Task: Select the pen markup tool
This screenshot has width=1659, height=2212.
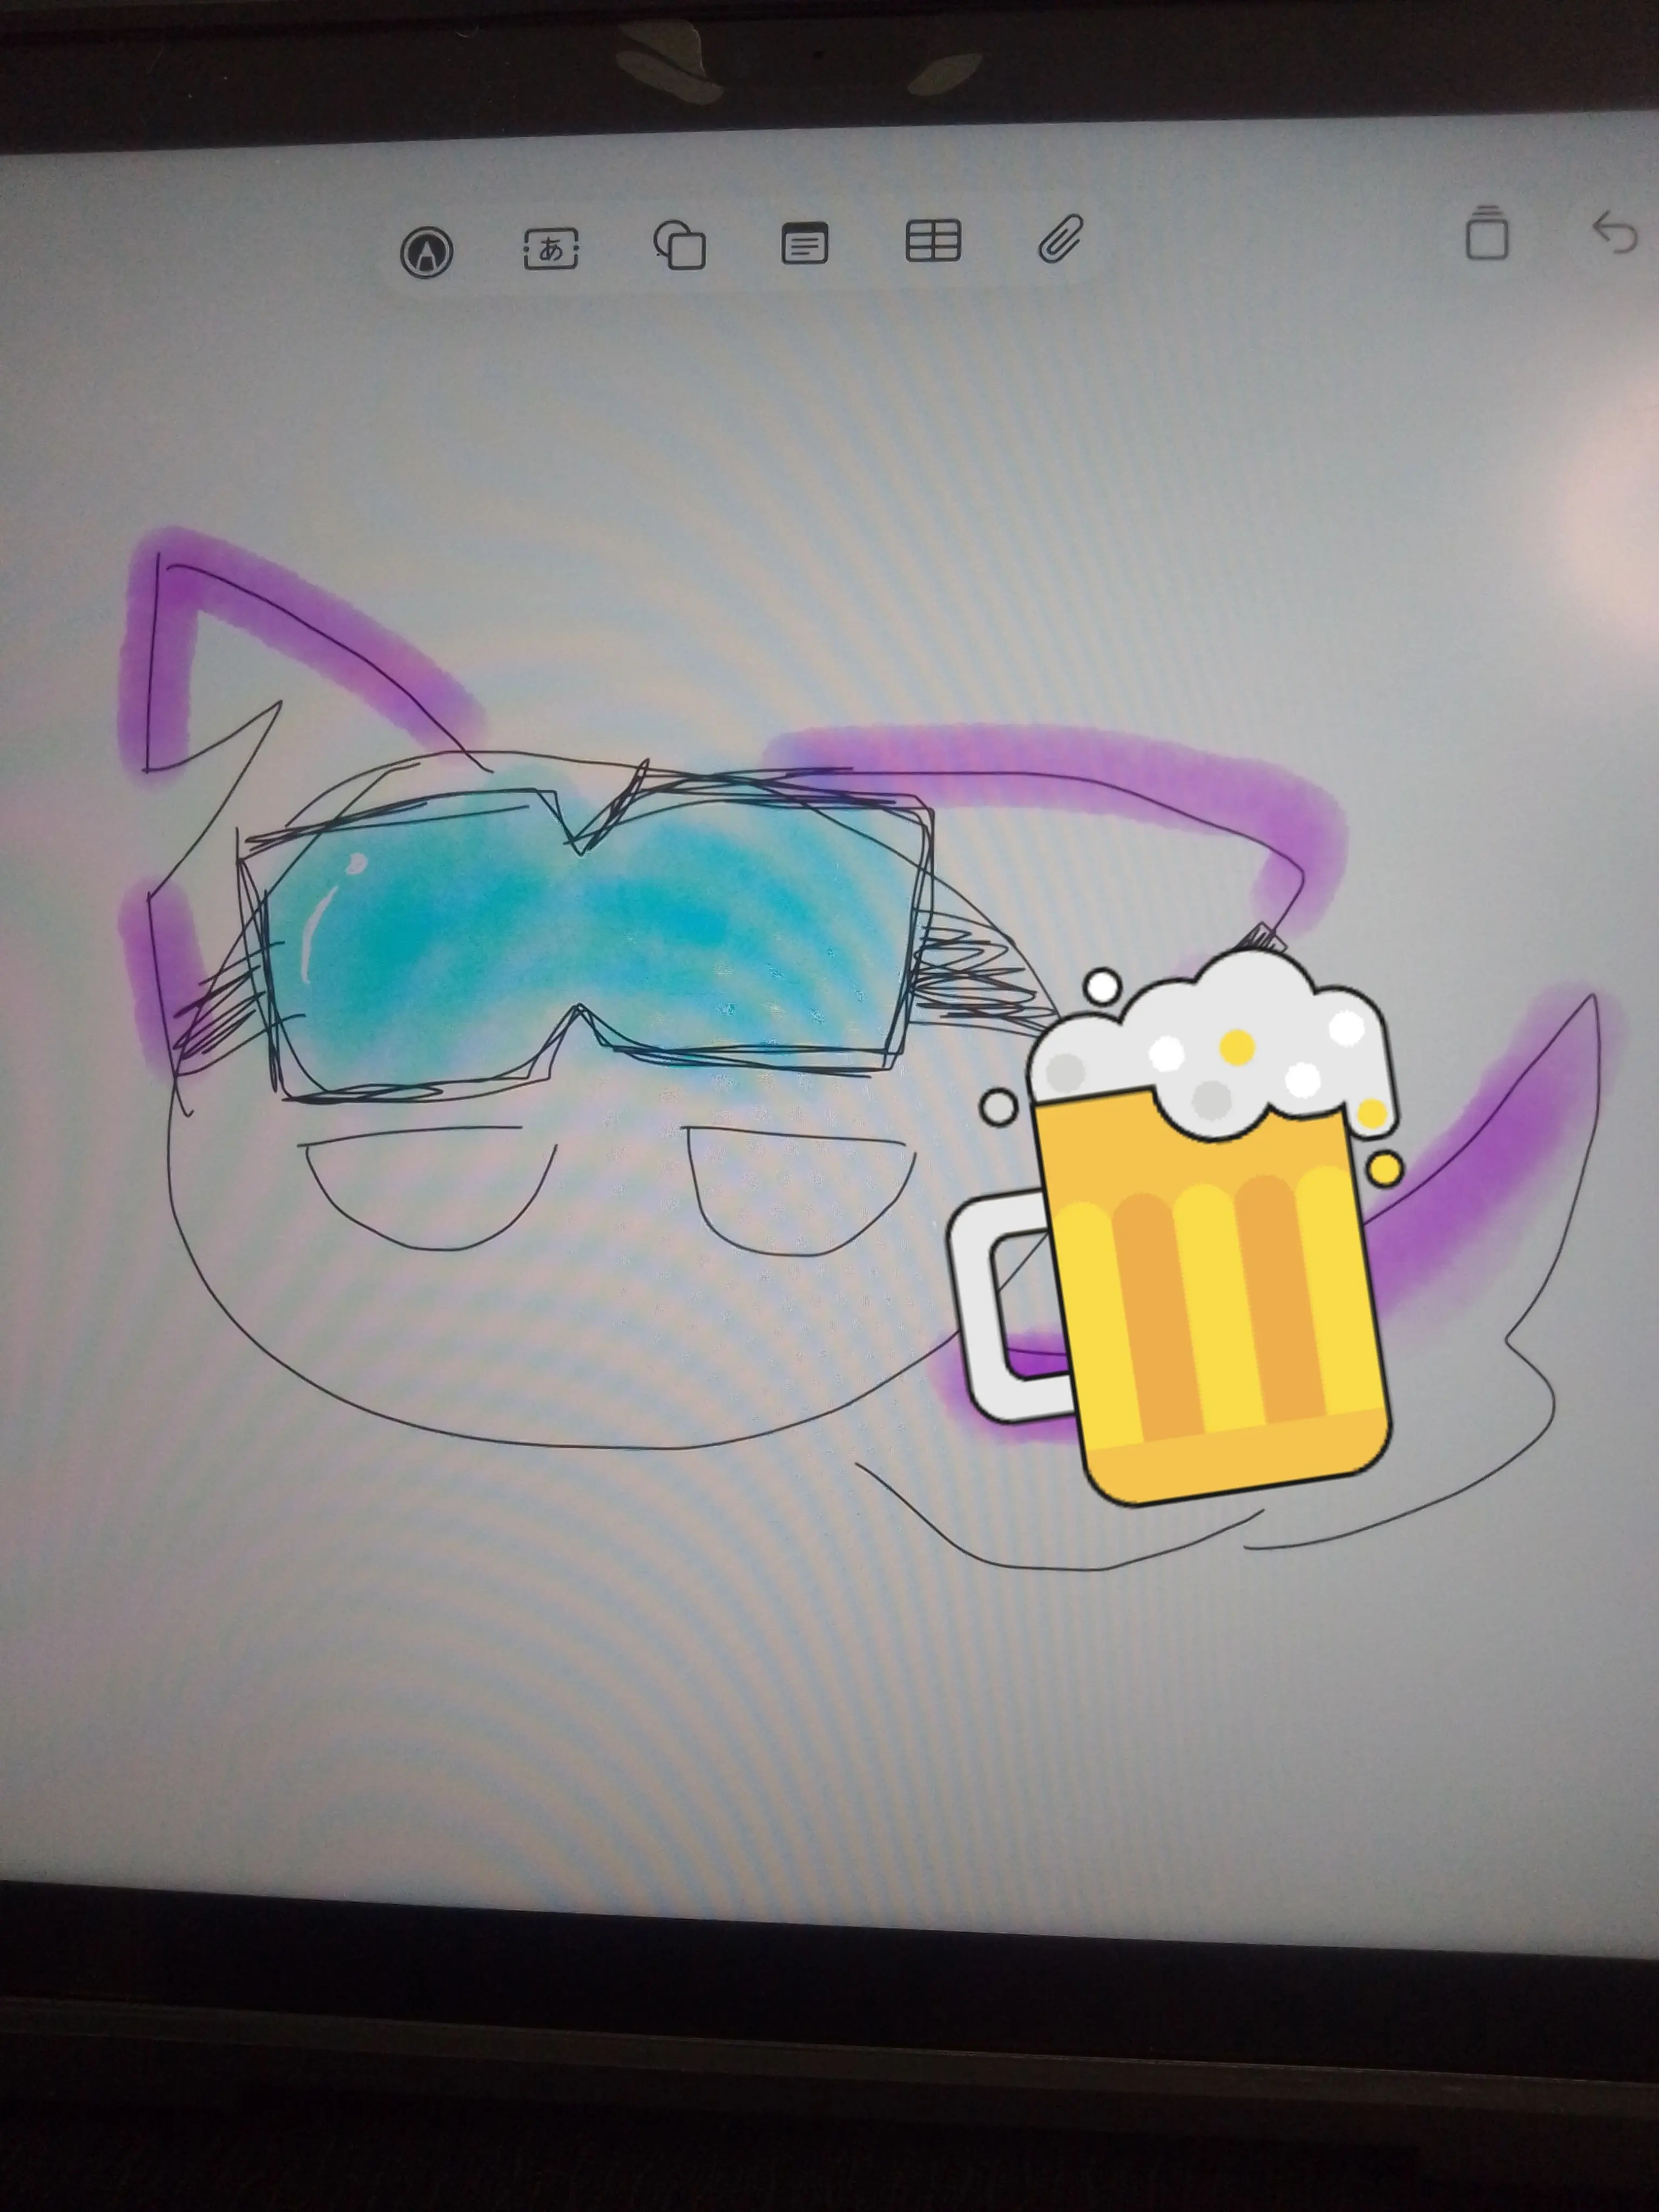Action: pos(427,251)
